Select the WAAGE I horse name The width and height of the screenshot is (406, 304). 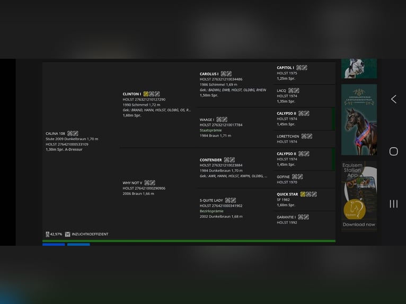coord(207,120)
